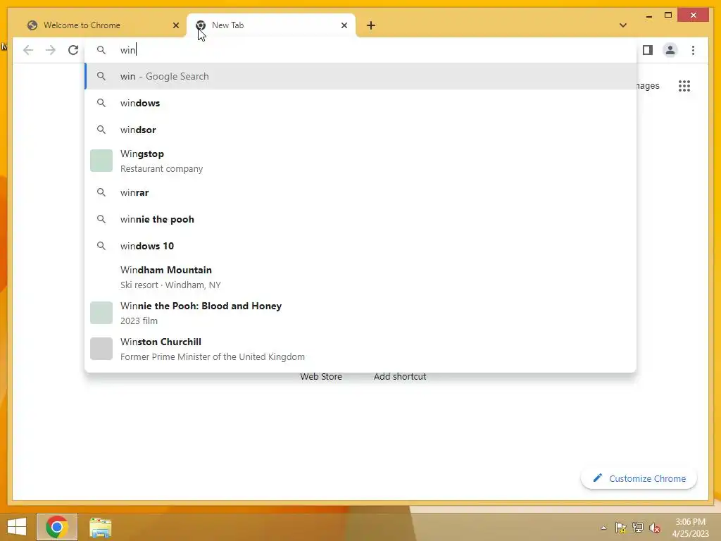The height and width of the screenshot is (541, 721).
Task: Select the 'winnie the pooh' suggestion
Action: click(x=361, y=219)
